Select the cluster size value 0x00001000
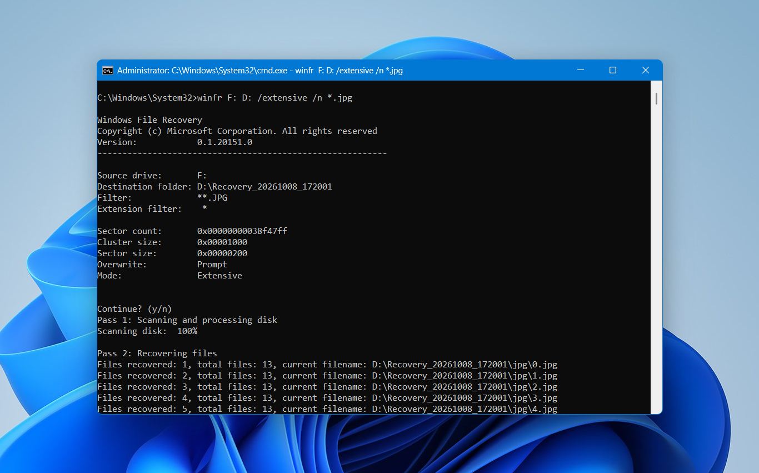This screenshot has height=473, width=759. pos(222,242)
